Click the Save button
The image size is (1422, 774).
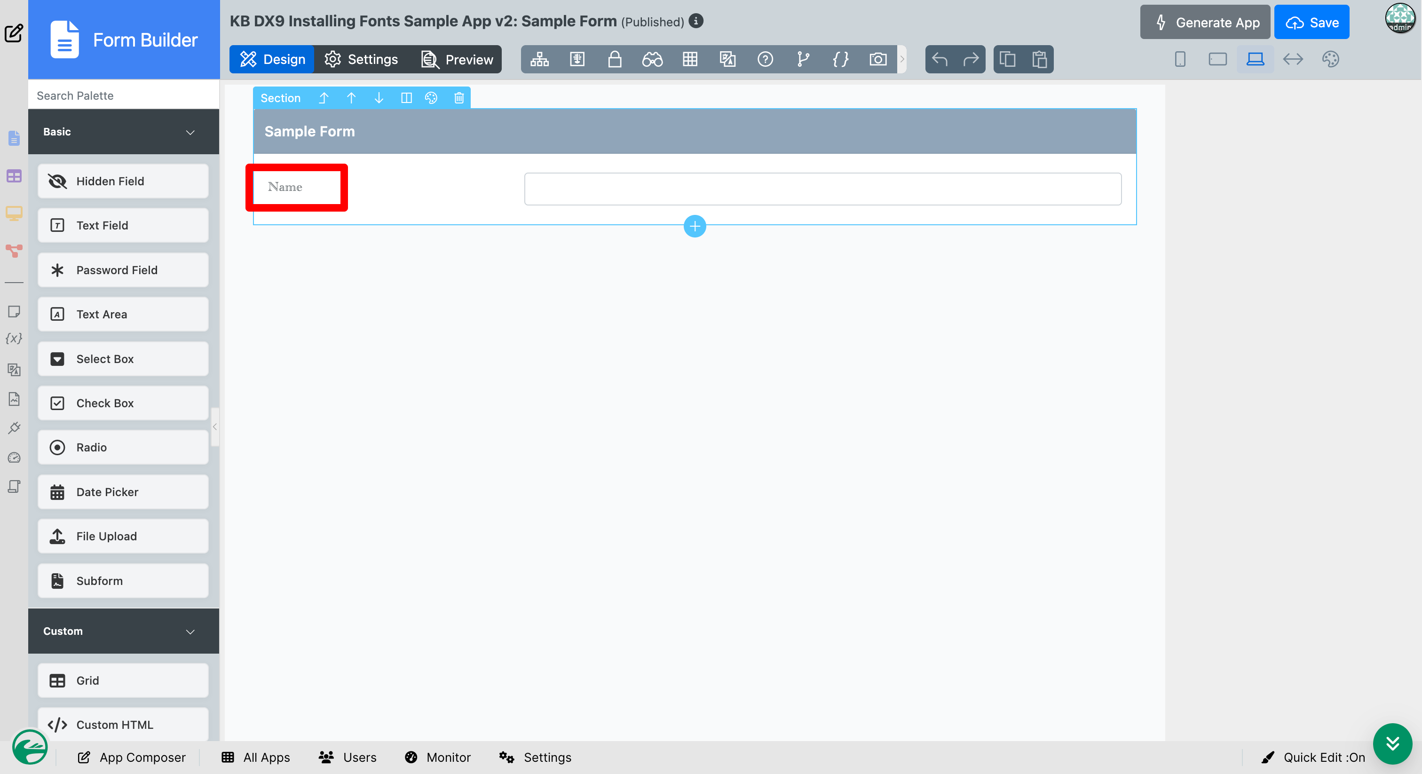click(x=1311, y=22)
